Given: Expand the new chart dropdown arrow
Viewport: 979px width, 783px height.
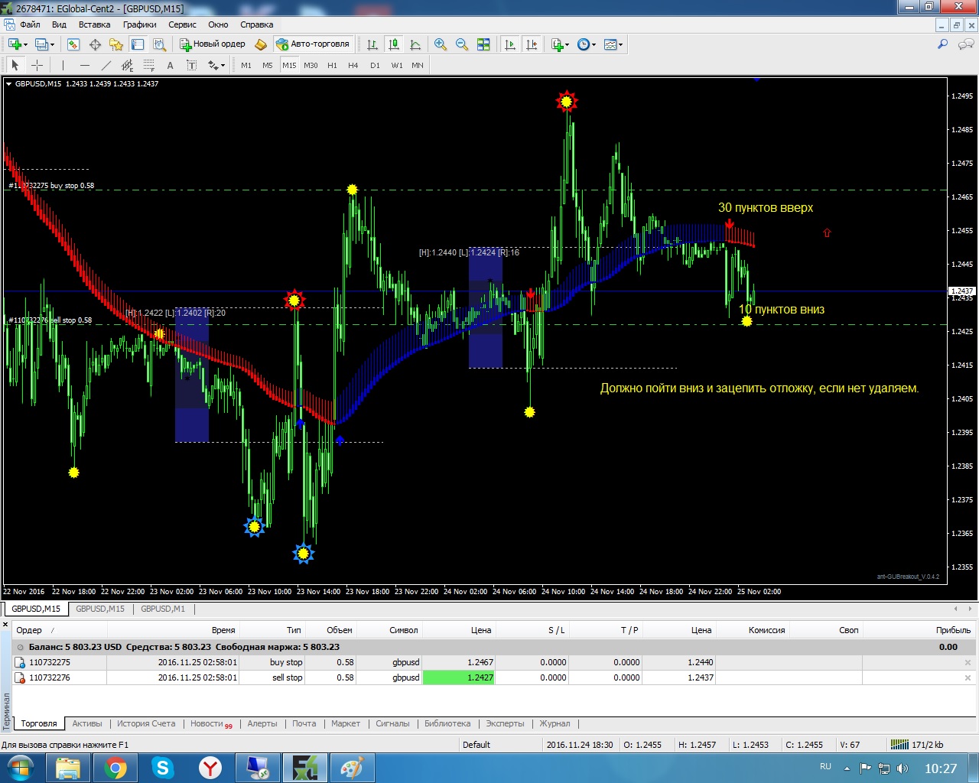Looking at the screenshot, I should (x=25, y=44).
